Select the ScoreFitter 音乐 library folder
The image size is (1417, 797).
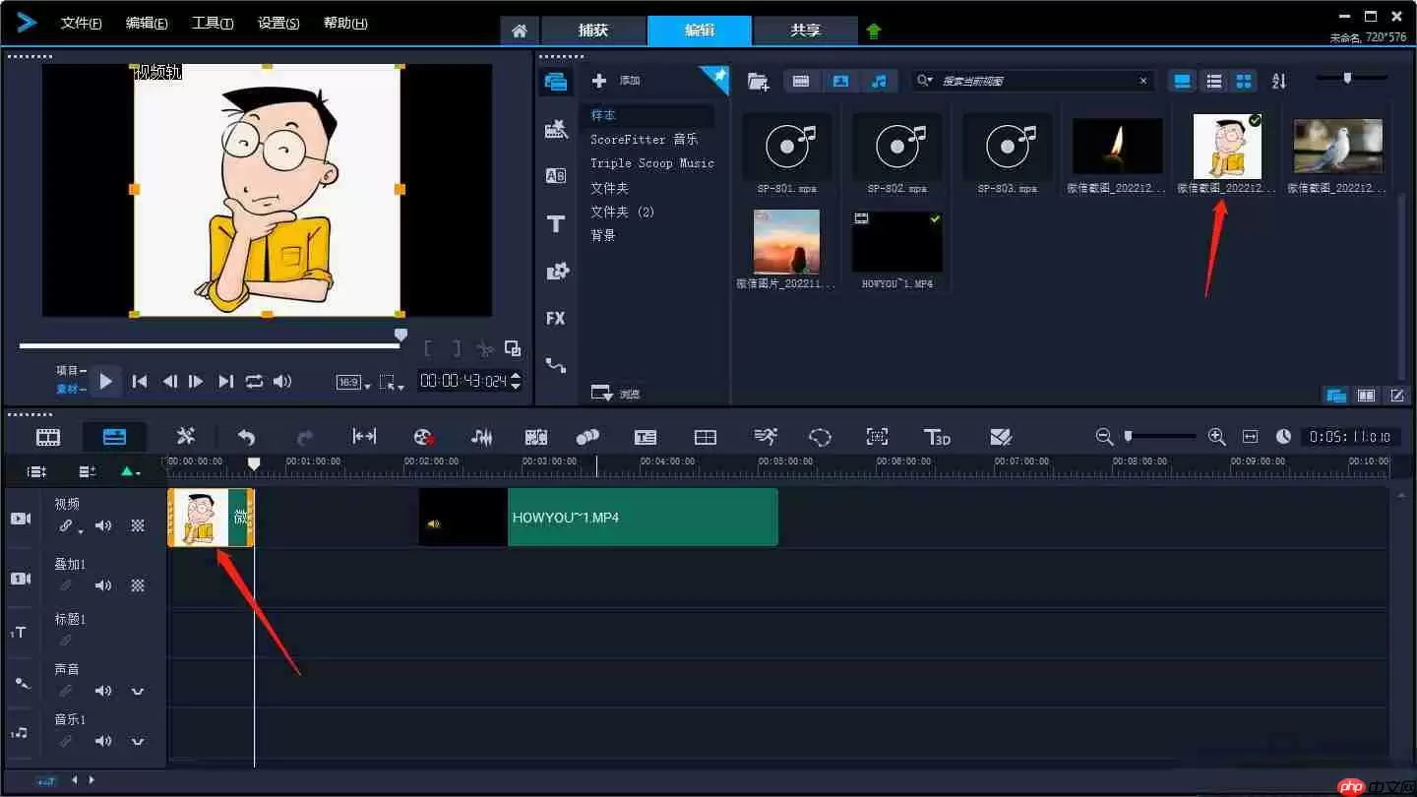[x=644, y=140]
